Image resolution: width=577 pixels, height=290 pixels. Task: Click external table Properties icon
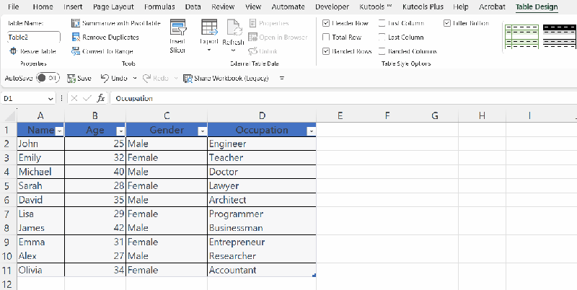pos(252,23)
